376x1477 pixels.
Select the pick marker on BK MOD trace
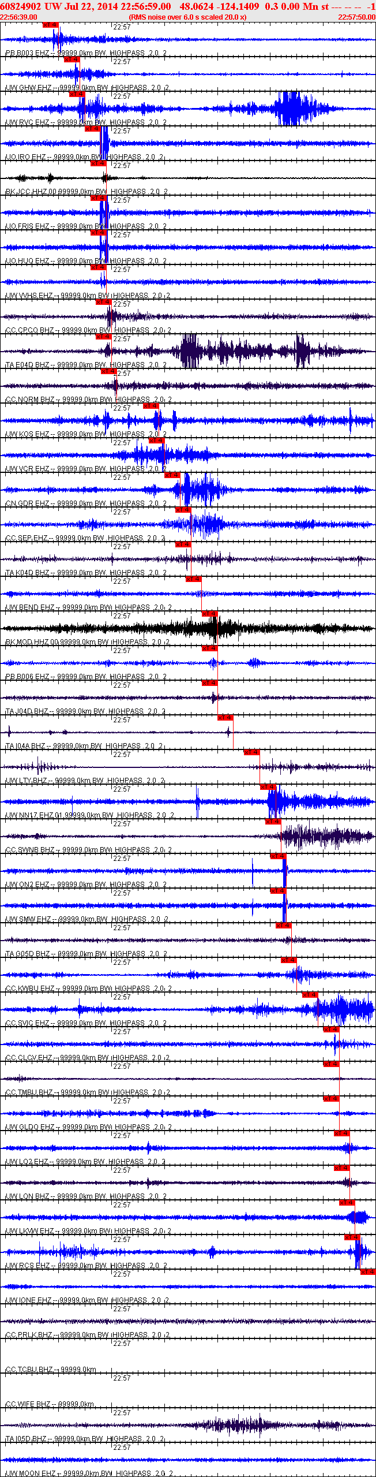(209, 614)
